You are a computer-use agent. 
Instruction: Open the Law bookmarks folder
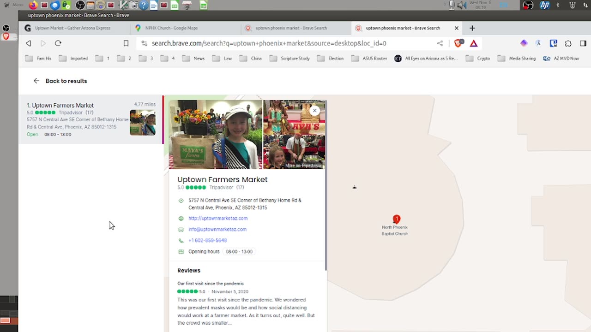point(222,59)
